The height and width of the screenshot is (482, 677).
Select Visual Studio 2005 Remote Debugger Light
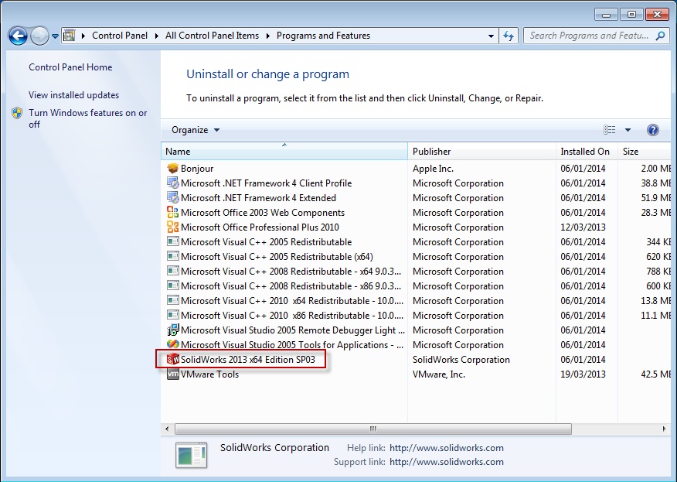coord(293,330)
